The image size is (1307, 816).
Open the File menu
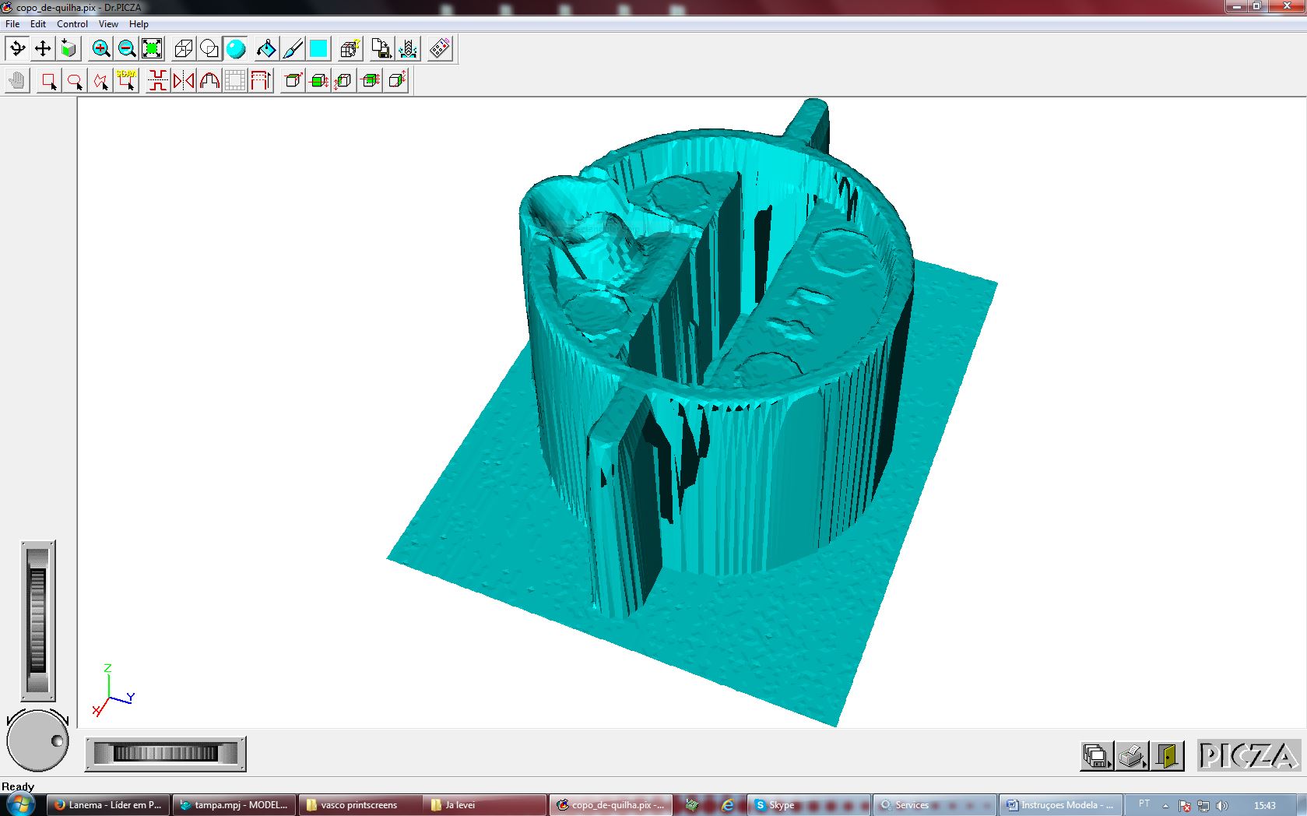[x=12, y=24]
